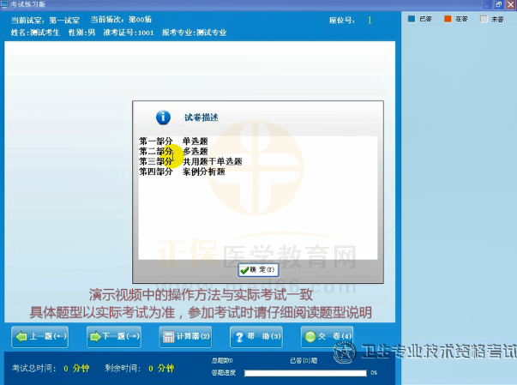Click the 考试练习版 app icon in title bar
Image resolution: width=517 pixels, height=385 pixels.
click(x=5, y=4)
